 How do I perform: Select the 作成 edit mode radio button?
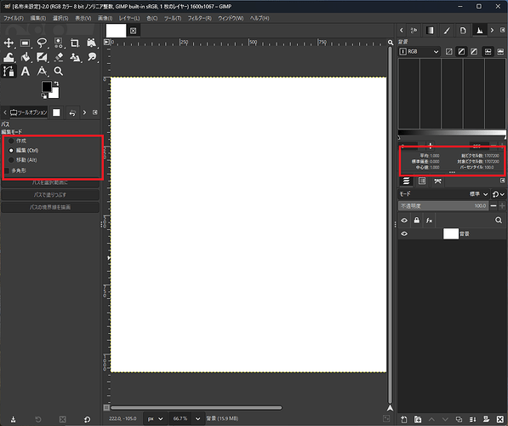point(11,141)
